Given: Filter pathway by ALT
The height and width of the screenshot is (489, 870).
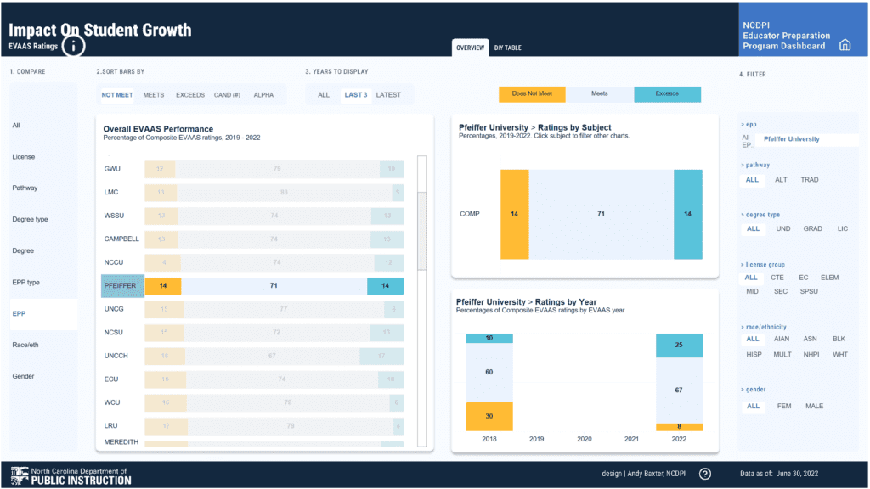Looking at the screenshot, I should click(782, 180).
